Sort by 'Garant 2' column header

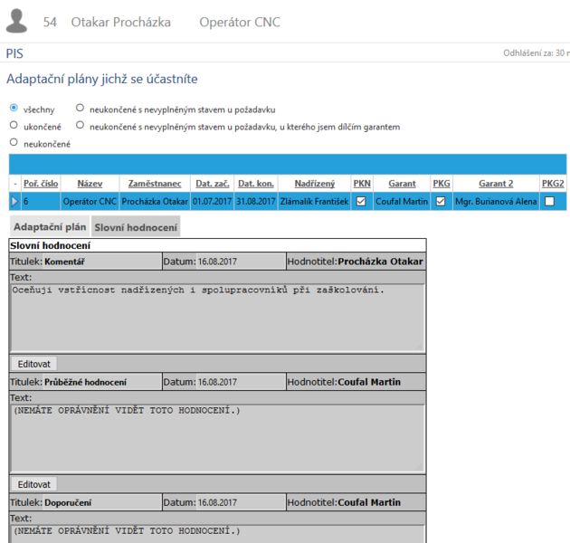[x=496, y=184]
